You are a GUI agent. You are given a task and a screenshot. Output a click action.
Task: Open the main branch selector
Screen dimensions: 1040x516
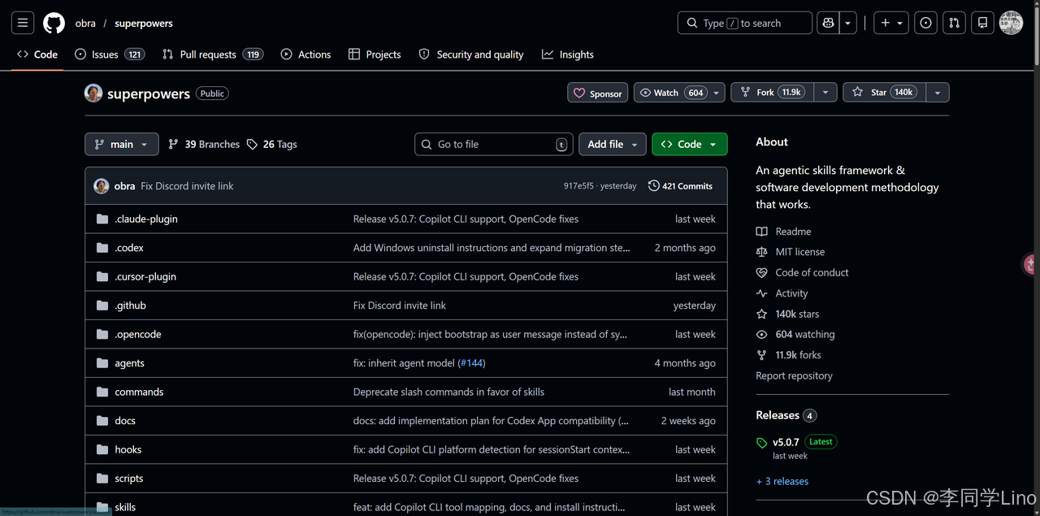coord(121,144)
